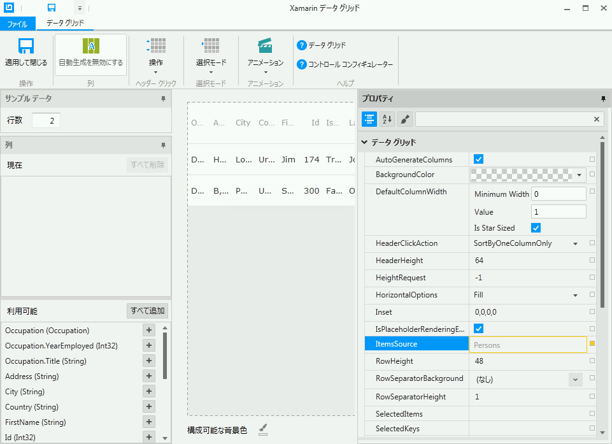Select Id (Int32) in available list
Screen dimensions: 612x444
coord(20,438)
